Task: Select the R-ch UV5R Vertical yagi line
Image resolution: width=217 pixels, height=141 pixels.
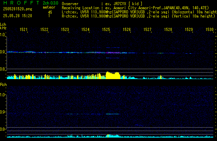Action: coord(138,16)
